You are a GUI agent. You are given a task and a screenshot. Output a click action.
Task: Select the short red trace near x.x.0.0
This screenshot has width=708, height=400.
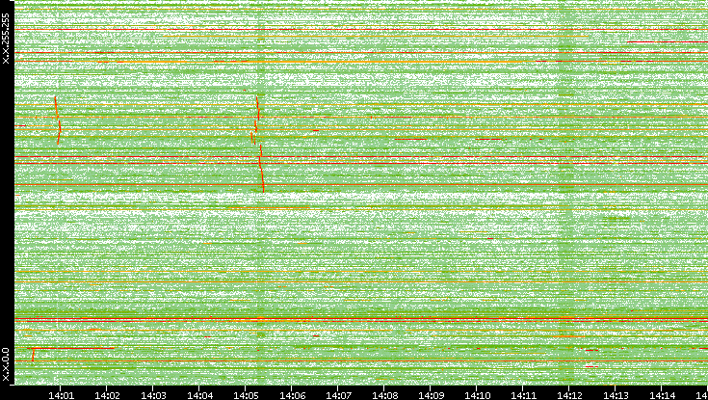(33, 355)
